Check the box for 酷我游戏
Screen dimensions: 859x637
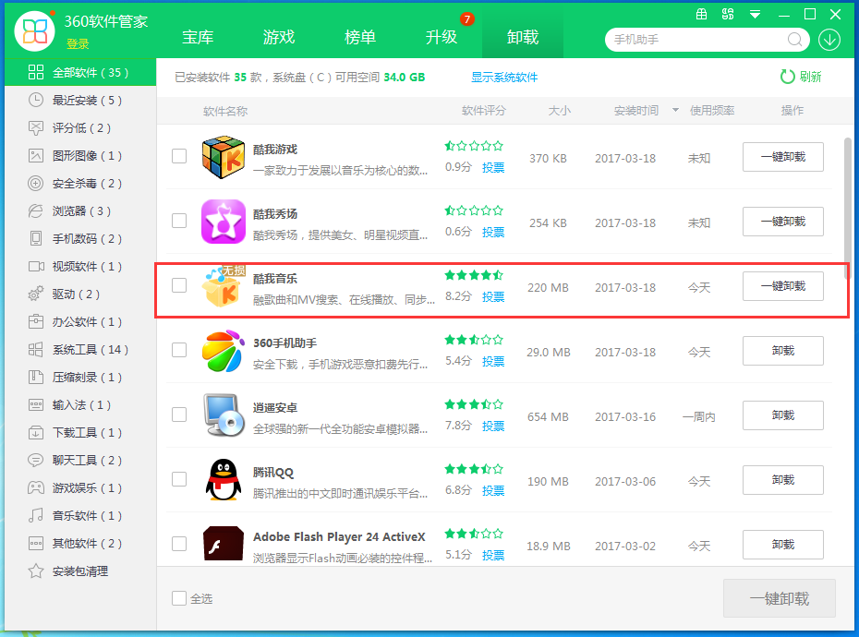click(179, 156)
